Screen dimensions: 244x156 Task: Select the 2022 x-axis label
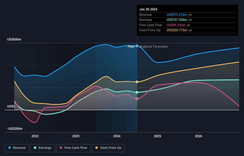[35, 136]
